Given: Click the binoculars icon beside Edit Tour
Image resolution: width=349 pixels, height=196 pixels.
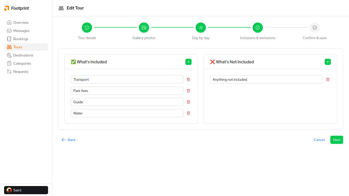Looking at the screenshot, I should (x=61, y=8).
